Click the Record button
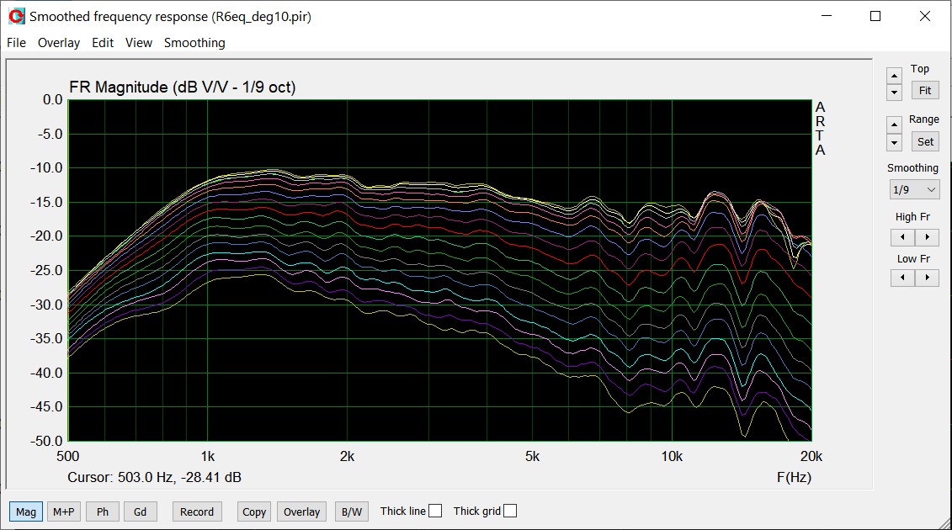The height and width of the screenshot is (530, 952). click(x=197, y=511)
